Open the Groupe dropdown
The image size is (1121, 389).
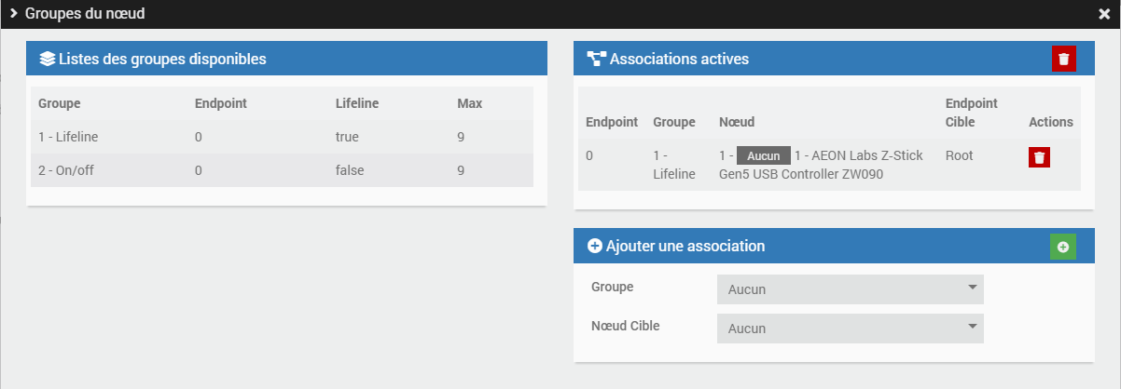[x=850, y=289]
